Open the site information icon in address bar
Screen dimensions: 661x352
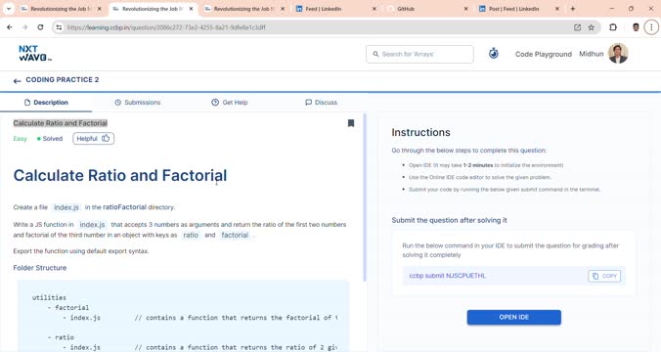pos(59,27)
